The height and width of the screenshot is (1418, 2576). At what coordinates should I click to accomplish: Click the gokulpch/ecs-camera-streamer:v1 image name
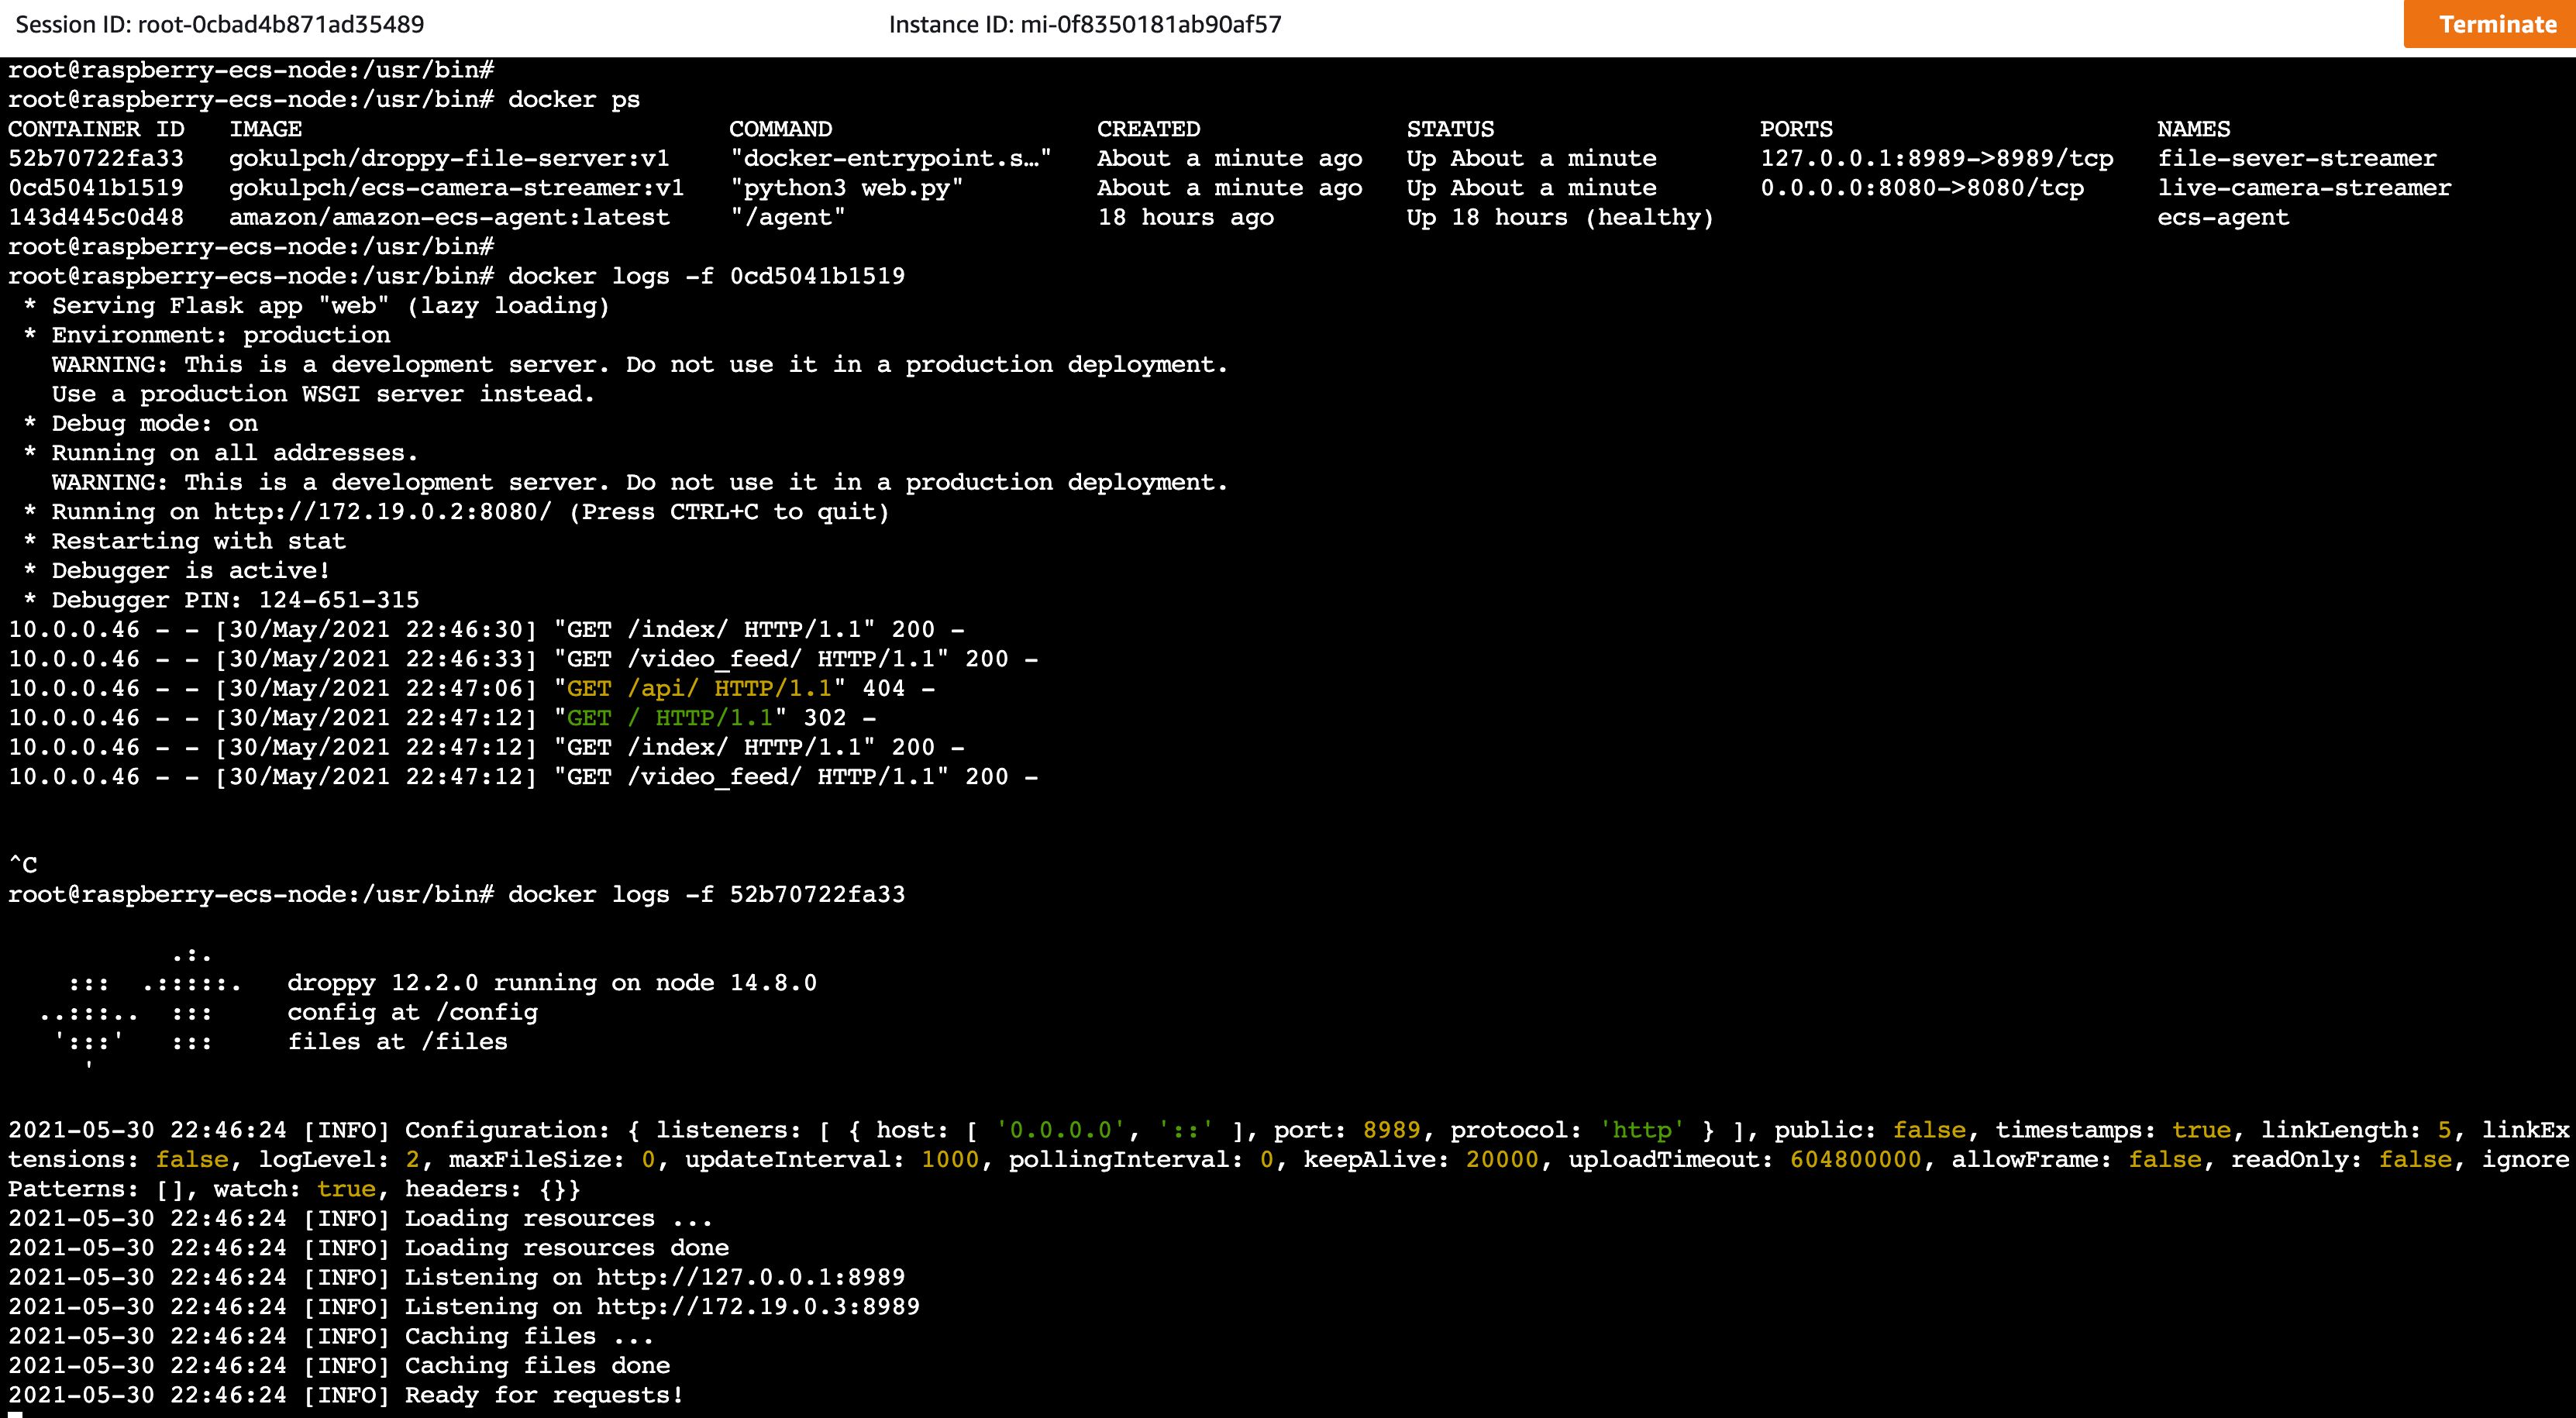456,188
